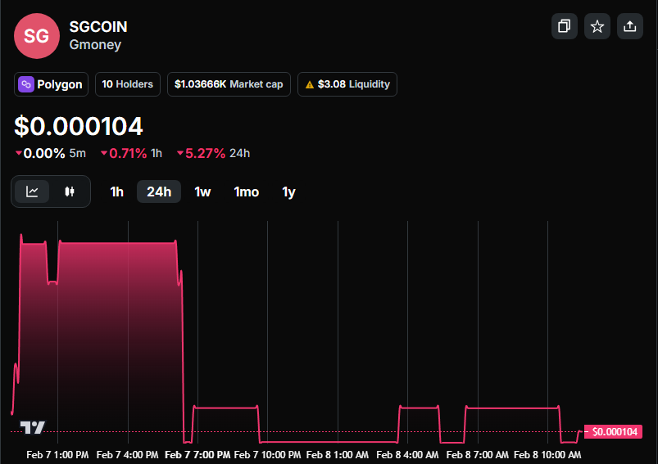This screenshot has width=658, height=464.
Task: Click the TradingView logo on chart
Action: tap(32, 427)
